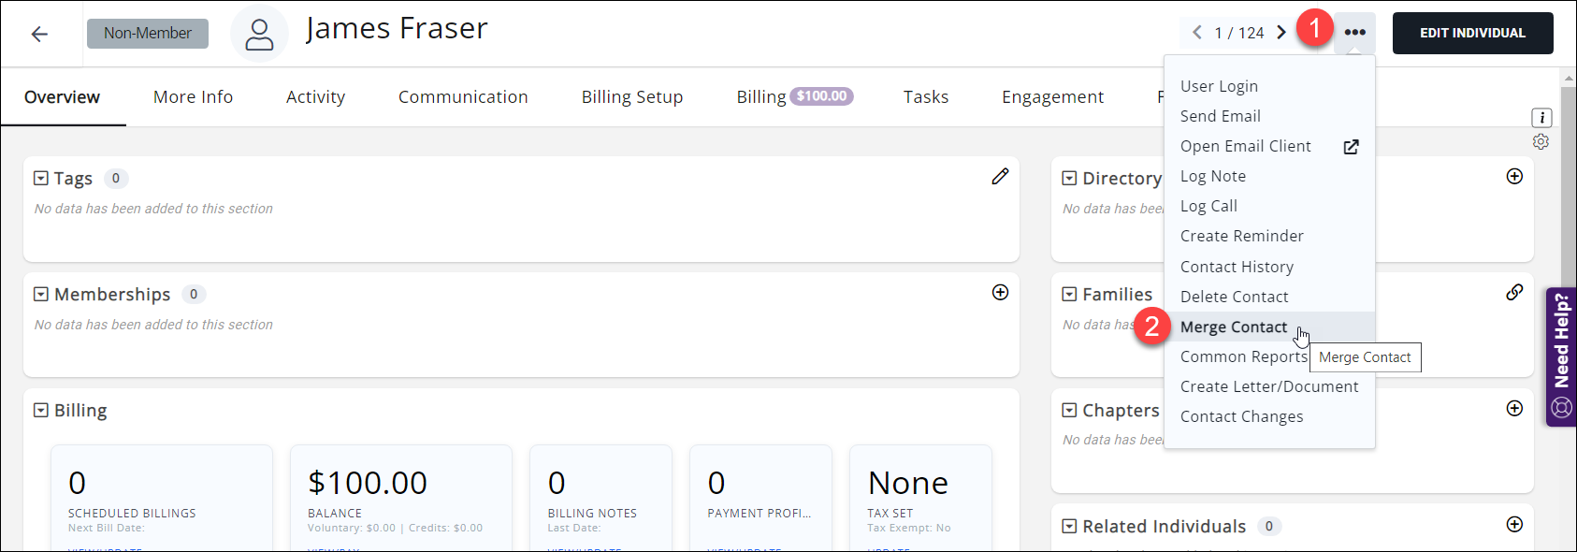Open the Engagement tab
Viewport: 1577px width, 552px height.
coord(1052,97)
